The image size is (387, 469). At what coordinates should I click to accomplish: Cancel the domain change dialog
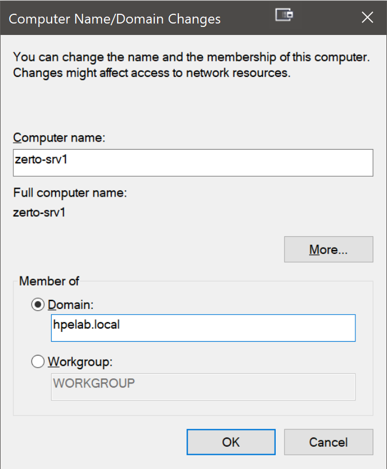pyautogui.click(x=329, y=442)
